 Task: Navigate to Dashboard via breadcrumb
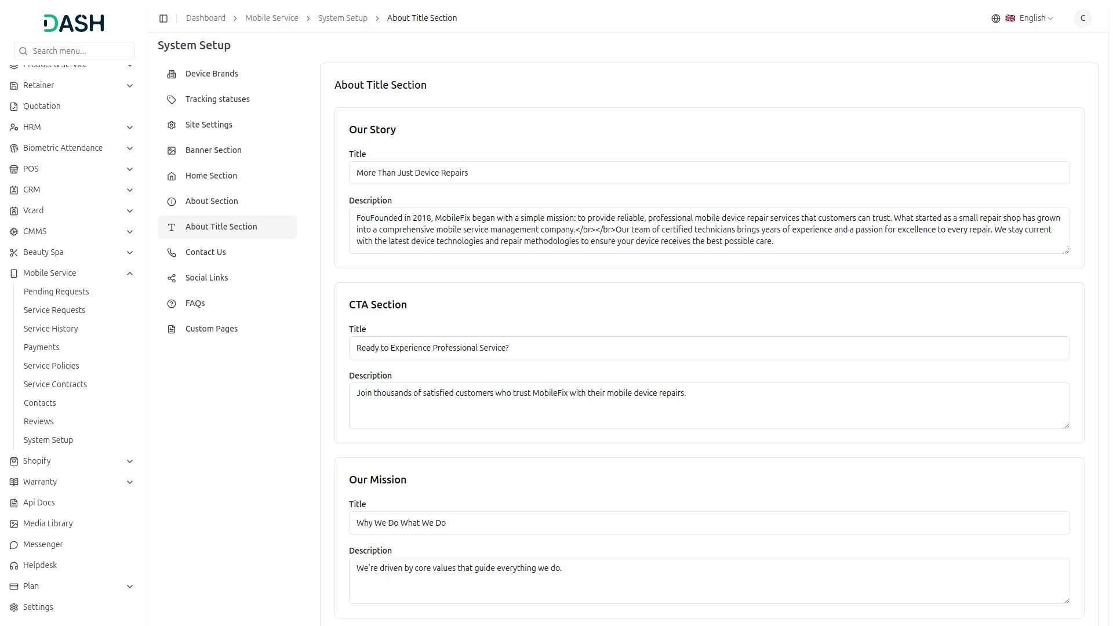click(x=206, y=18)
